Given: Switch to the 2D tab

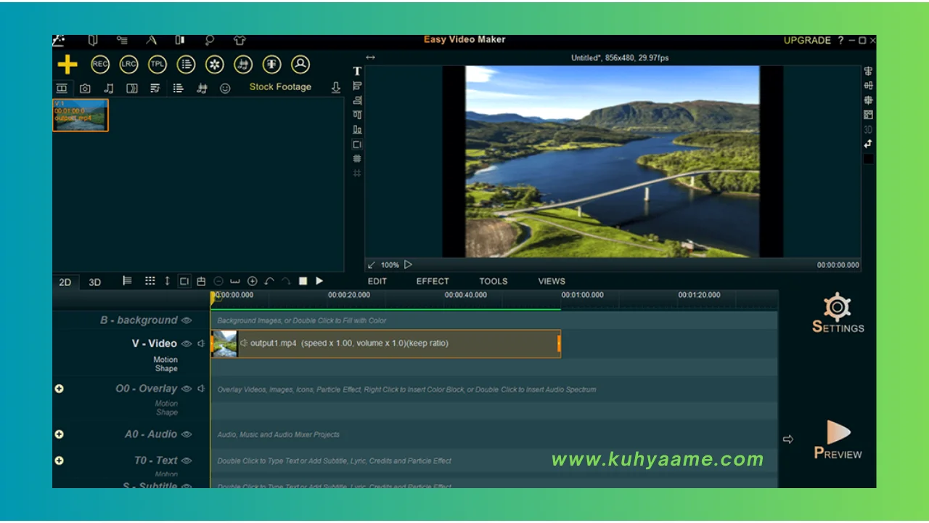Looking at the screenshot, I should [x=65, y=282].
